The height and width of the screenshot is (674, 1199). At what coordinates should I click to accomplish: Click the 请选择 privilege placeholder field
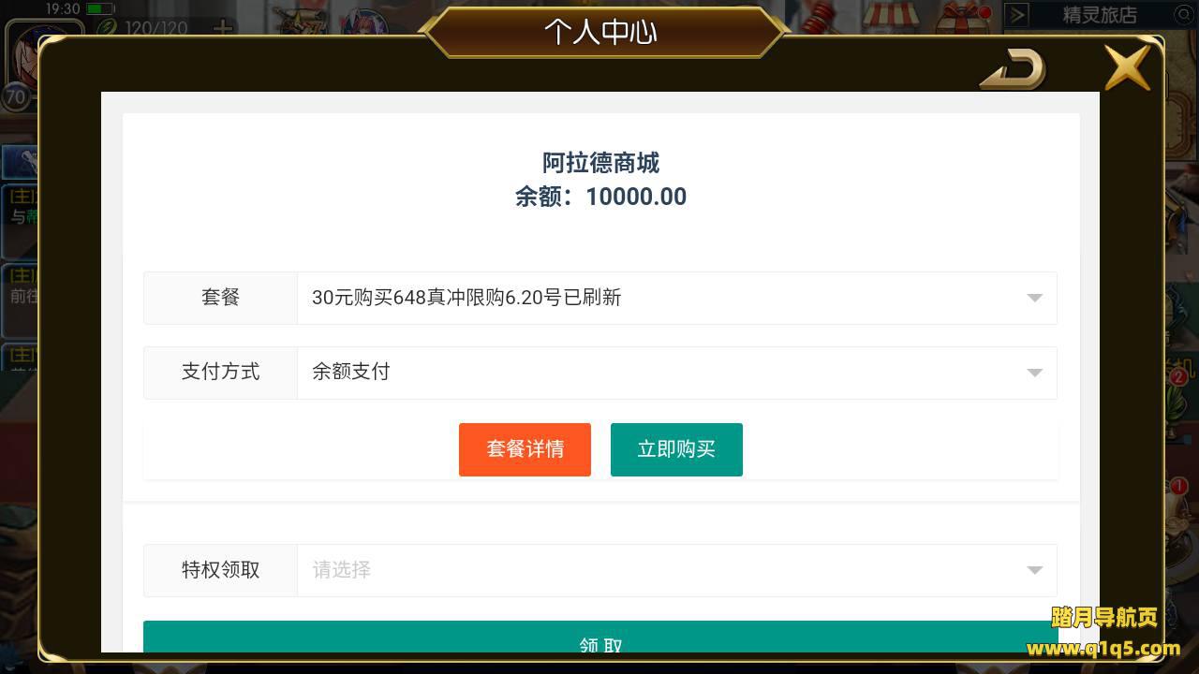click(677, 570)
